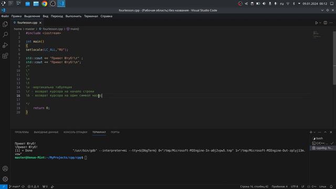Viewport: 336px width, 189px height.
Task: Open terminal panel More Actions ellipsis
Action: tap(320, 132)
